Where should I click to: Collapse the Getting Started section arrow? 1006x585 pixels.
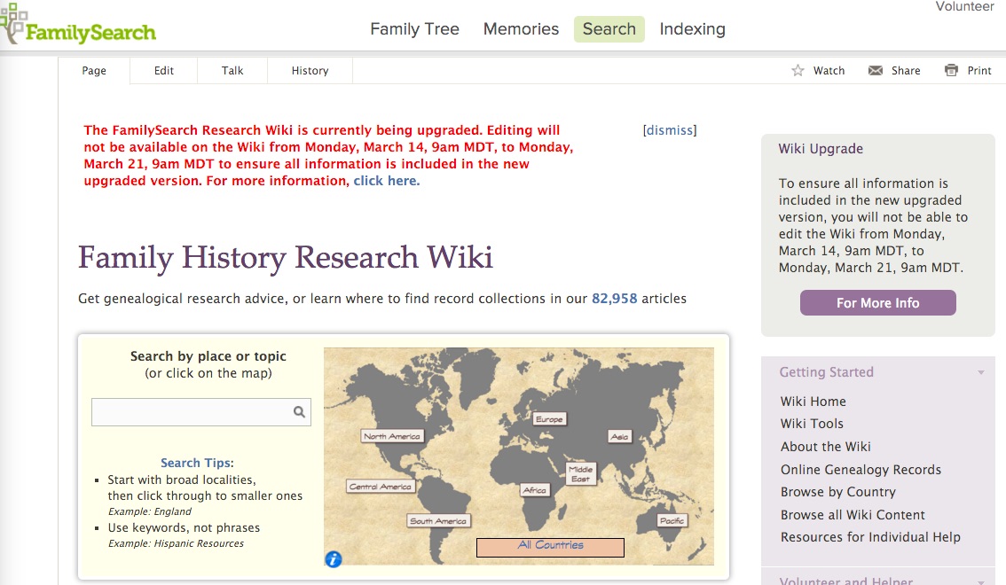pyautogui.click(x=981, y=372)
